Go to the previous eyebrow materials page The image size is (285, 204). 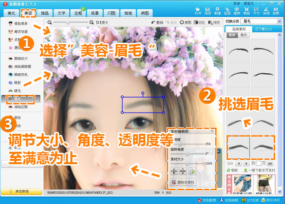[x=239, y=164]
